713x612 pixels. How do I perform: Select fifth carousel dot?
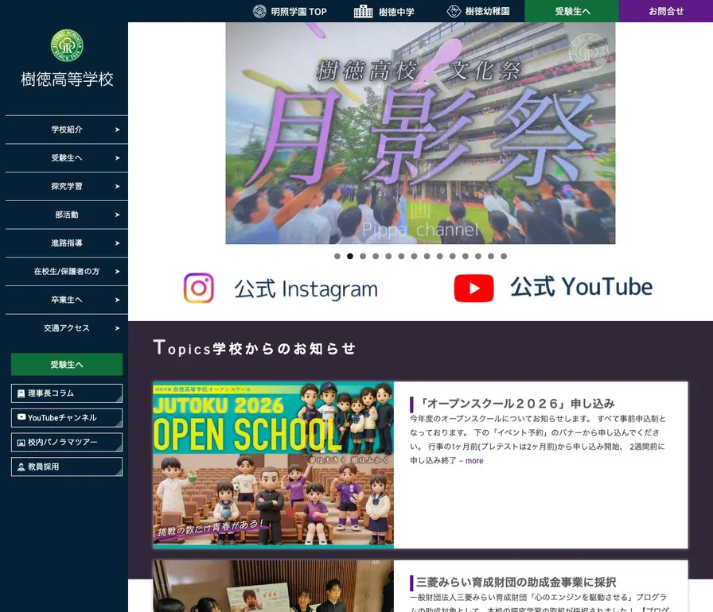click(x=388, y=256)
